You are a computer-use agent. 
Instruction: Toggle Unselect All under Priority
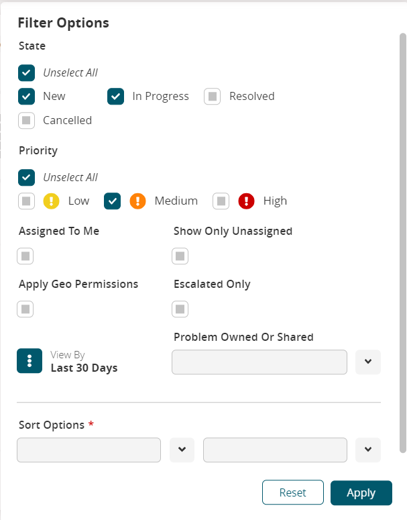[x=26, y=177]
